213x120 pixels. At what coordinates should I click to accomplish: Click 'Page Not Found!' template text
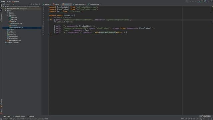[x=107, y=32]
